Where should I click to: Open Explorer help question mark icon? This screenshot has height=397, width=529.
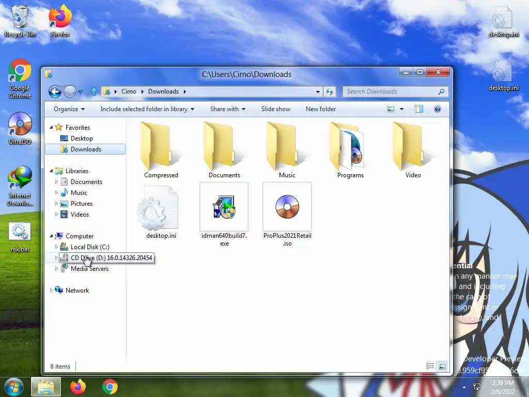click(x=437, y=109)
